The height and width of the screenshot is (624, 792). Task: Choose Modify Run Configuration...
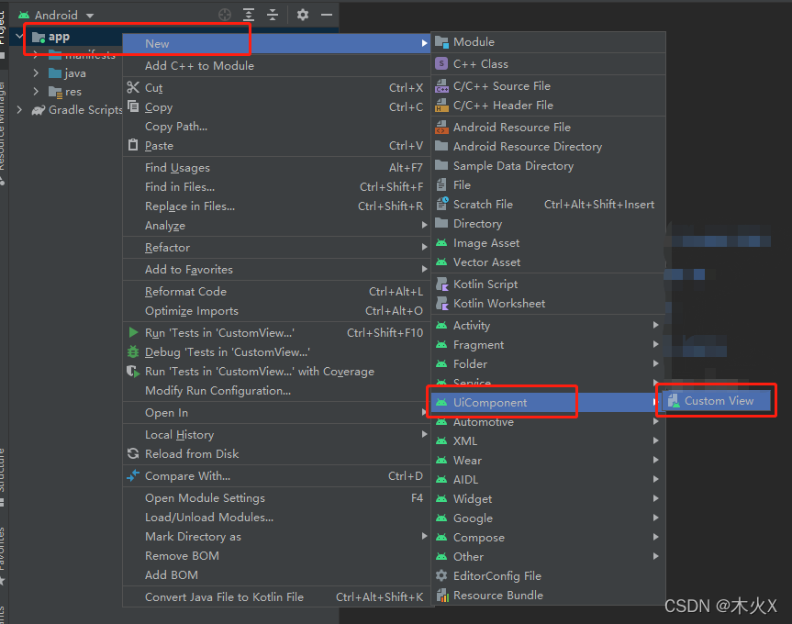click(x=276, y=390)
